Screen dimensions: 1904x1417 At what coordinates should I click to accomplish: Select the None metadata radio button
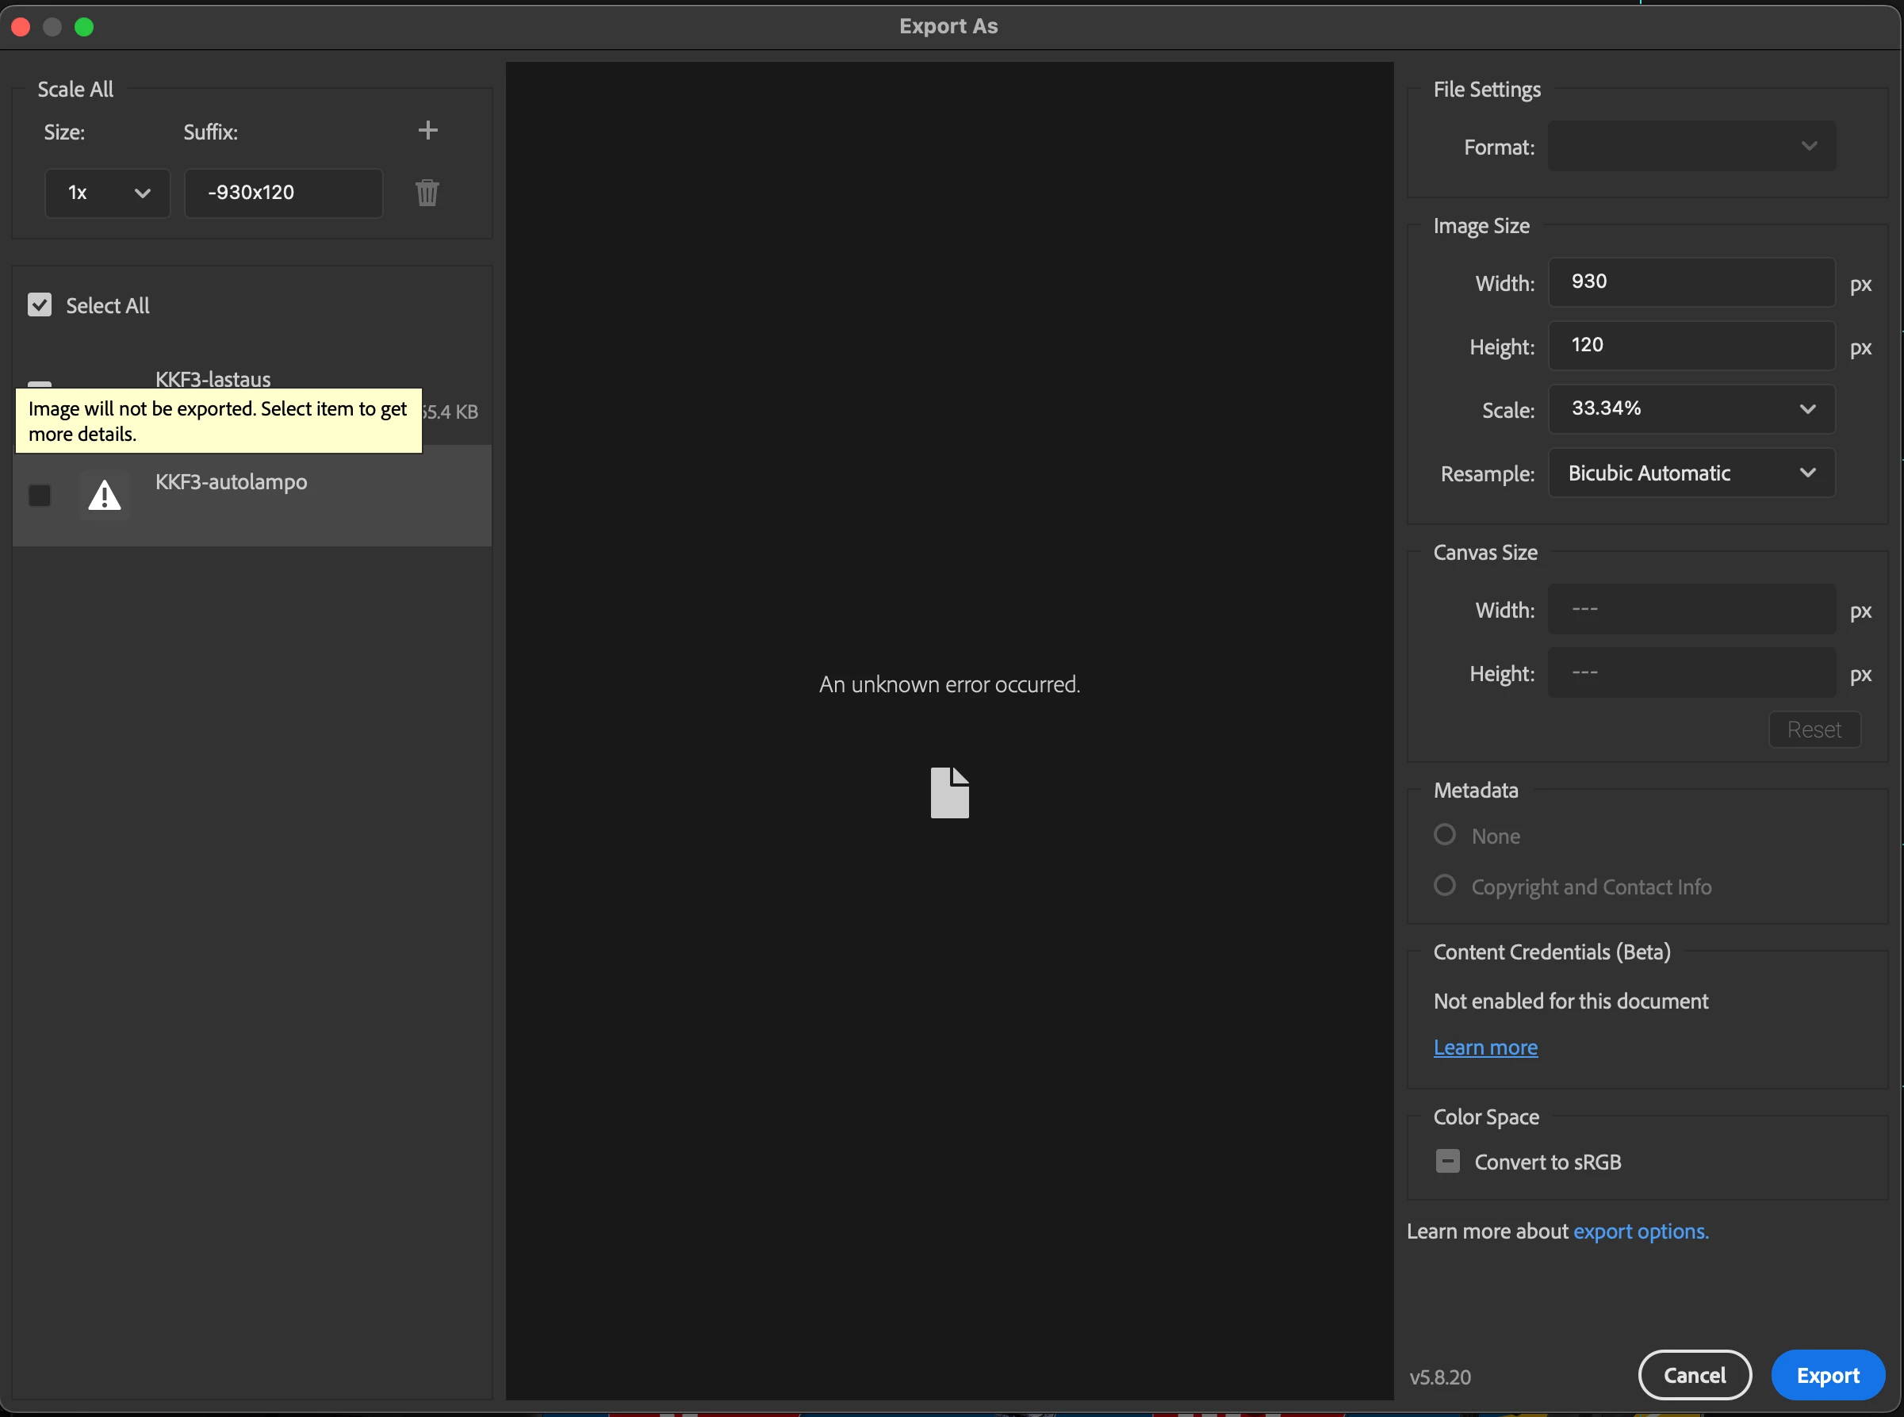pos(1445,835)
